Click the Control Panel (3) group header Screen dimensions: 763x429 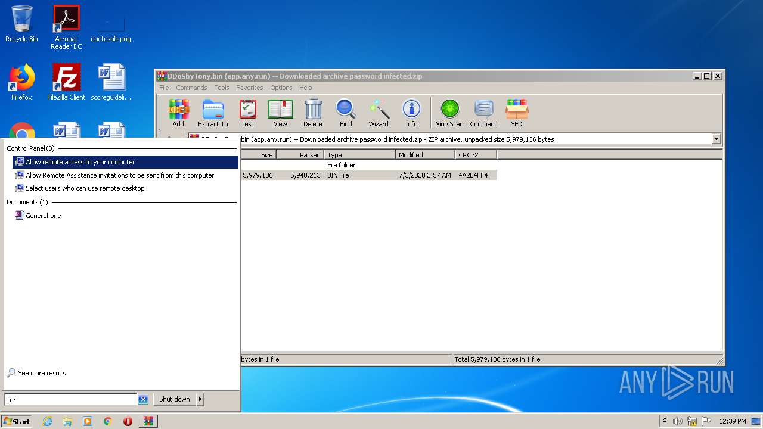tap(30, 148)
